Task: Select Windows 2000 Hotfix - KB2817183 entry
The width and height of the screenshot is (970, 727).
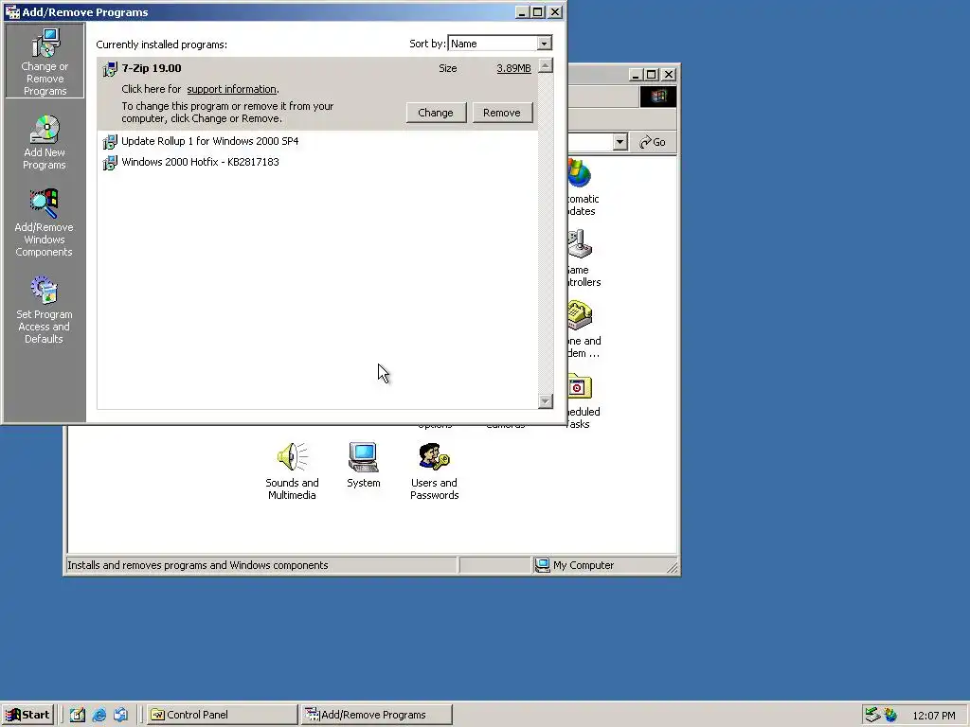Action: (x=201, y=163)
